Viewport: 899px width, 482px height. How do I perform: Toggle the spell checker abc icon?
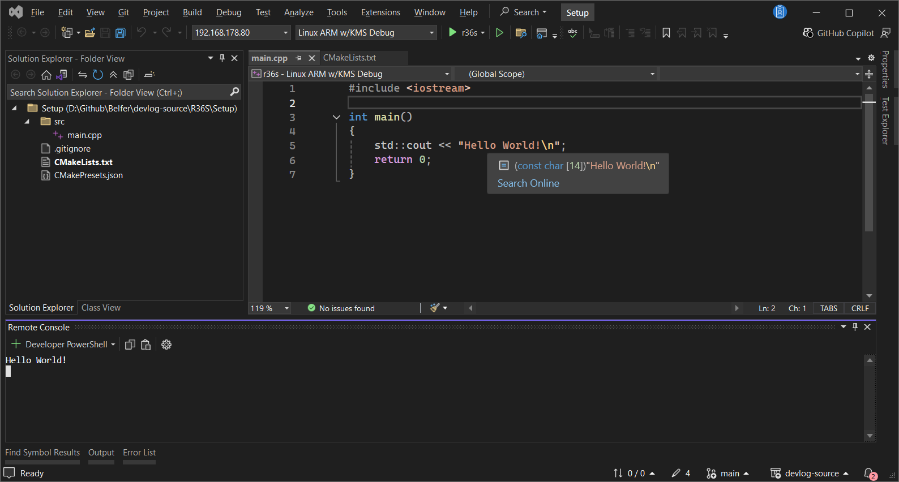click(573, 33)
